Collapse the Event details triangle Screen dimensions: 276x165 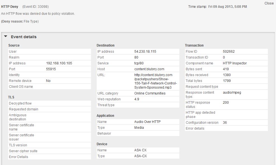point(6,37)
